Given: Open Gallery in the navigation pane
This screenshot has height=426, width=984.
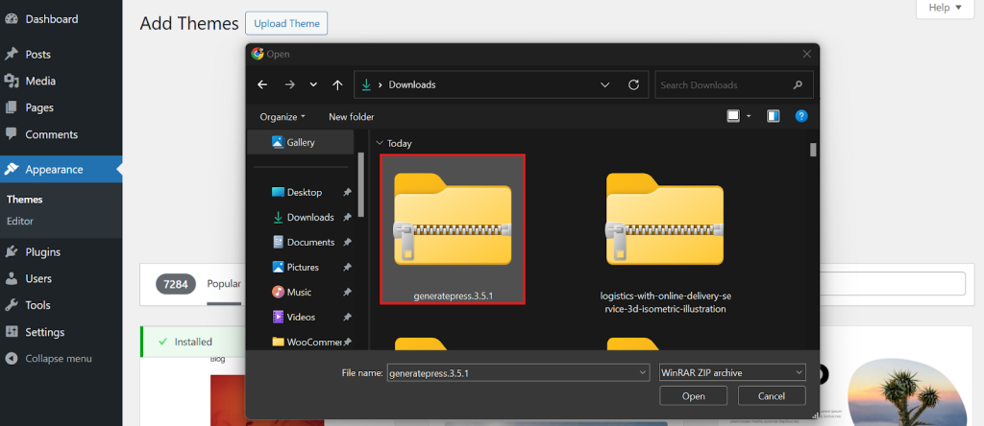Looking at the screenshot, I should pos(300,142).
